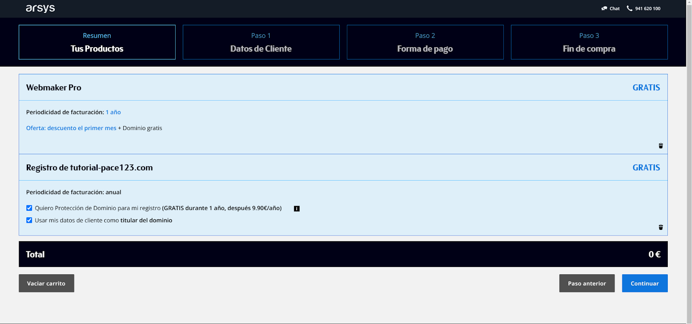692x324 pixels.
Task: Click Paso anterior button
Action: tap(587, 283)
